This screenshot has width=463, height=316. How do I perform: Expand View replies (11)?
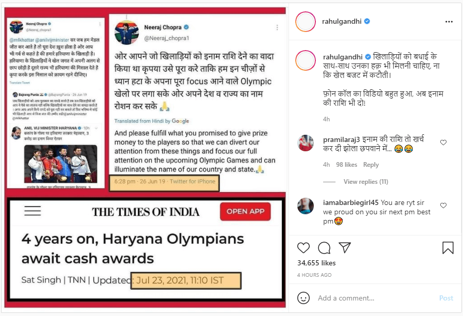pyautogui.click(x=365, y=182)
